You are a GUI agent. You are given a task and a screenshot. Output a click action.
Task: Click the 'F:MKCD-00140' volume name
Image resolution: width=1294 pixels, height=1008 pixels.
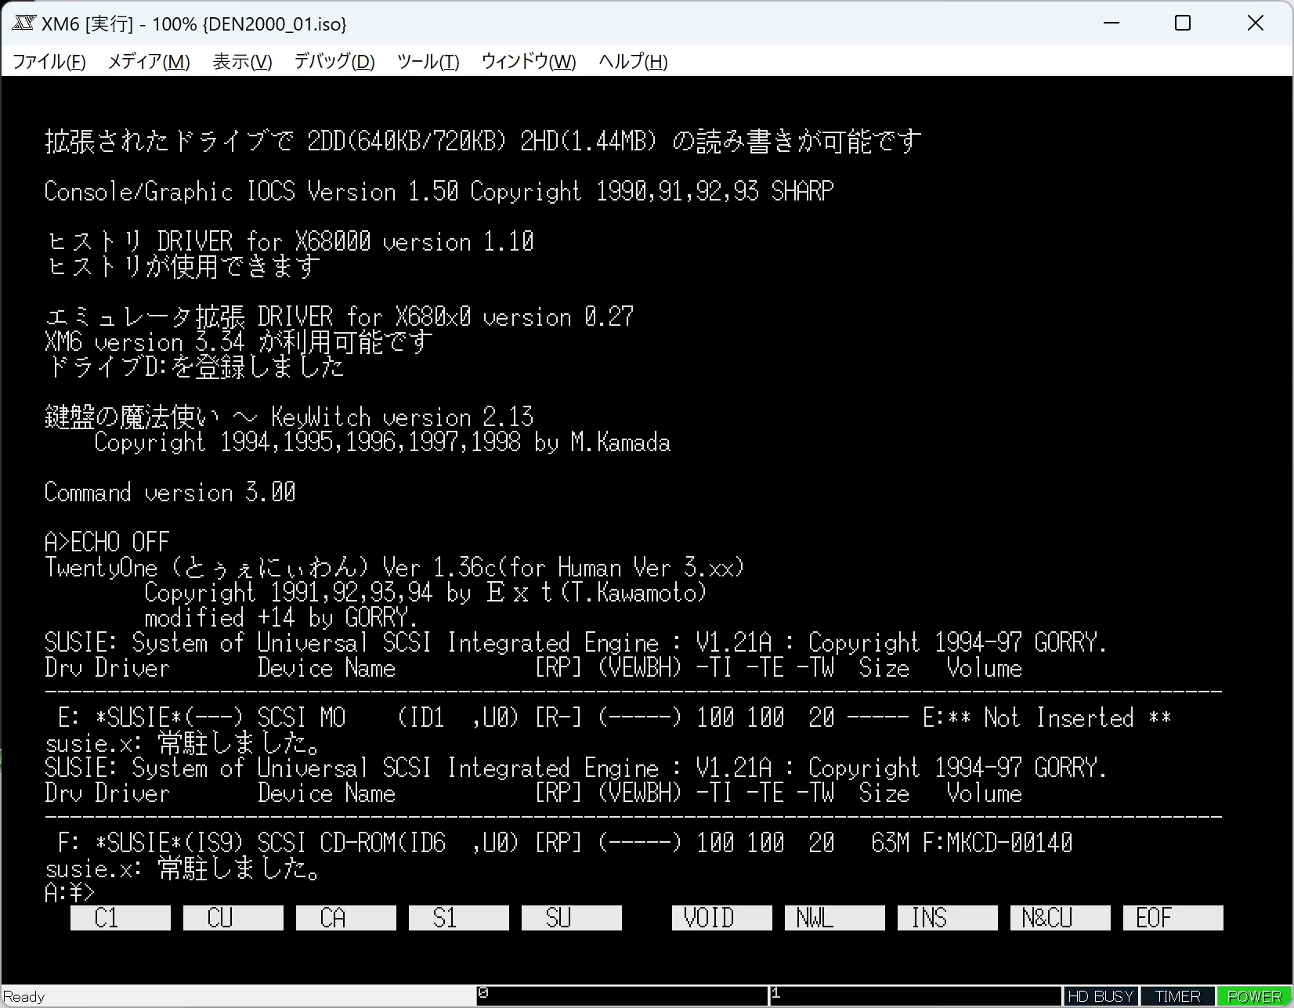click(x=997, y=843)
